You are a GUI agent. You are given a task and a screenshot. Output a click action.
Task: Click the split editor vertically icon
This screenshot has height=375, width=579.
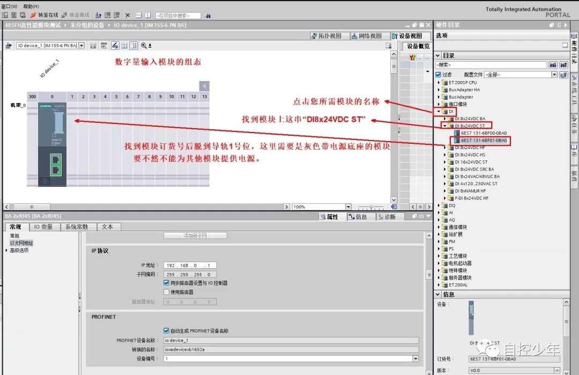[x=148, y=15]
